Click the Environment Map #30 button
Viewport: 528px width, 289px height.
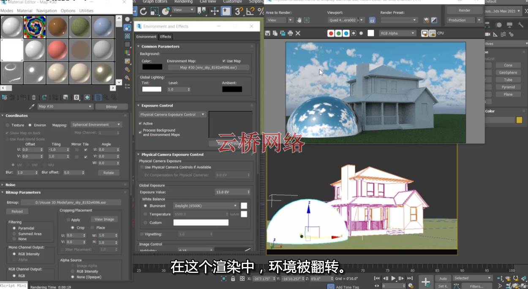[x=208, y=67]
